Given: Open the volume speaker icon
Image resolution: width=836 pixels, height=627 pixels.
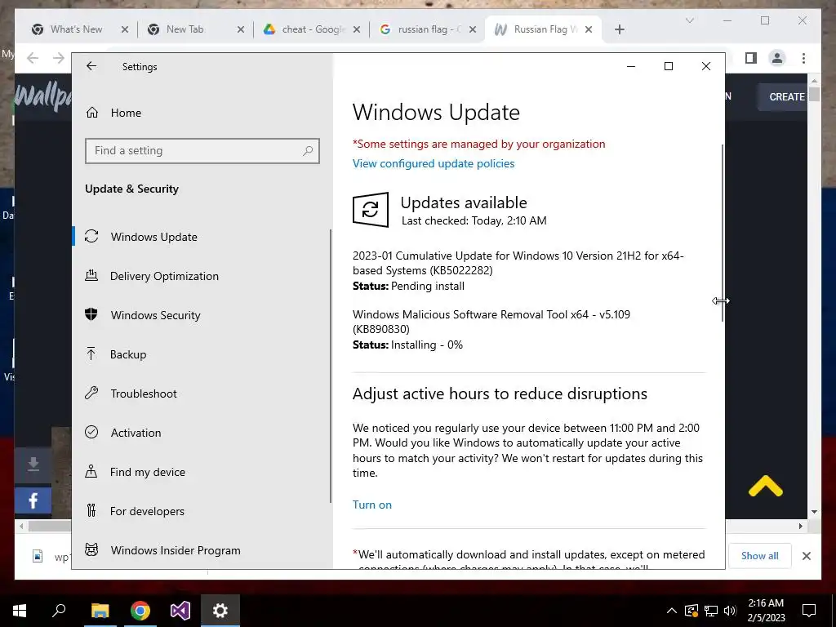Looking at the screenshot, I should 730,611.
